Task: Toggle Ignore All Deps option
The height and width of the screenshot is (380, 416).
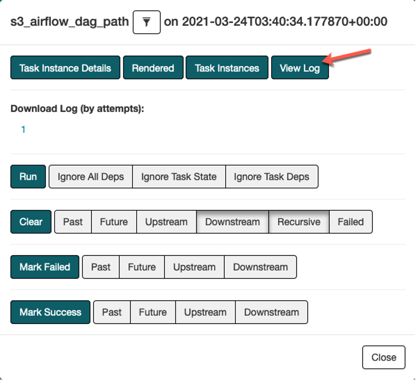Action: click(91, 177)
